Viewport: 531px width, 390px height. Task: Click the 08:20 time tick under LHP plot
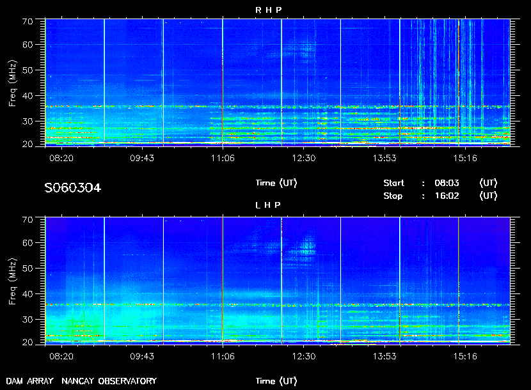[x=61, y=356]
